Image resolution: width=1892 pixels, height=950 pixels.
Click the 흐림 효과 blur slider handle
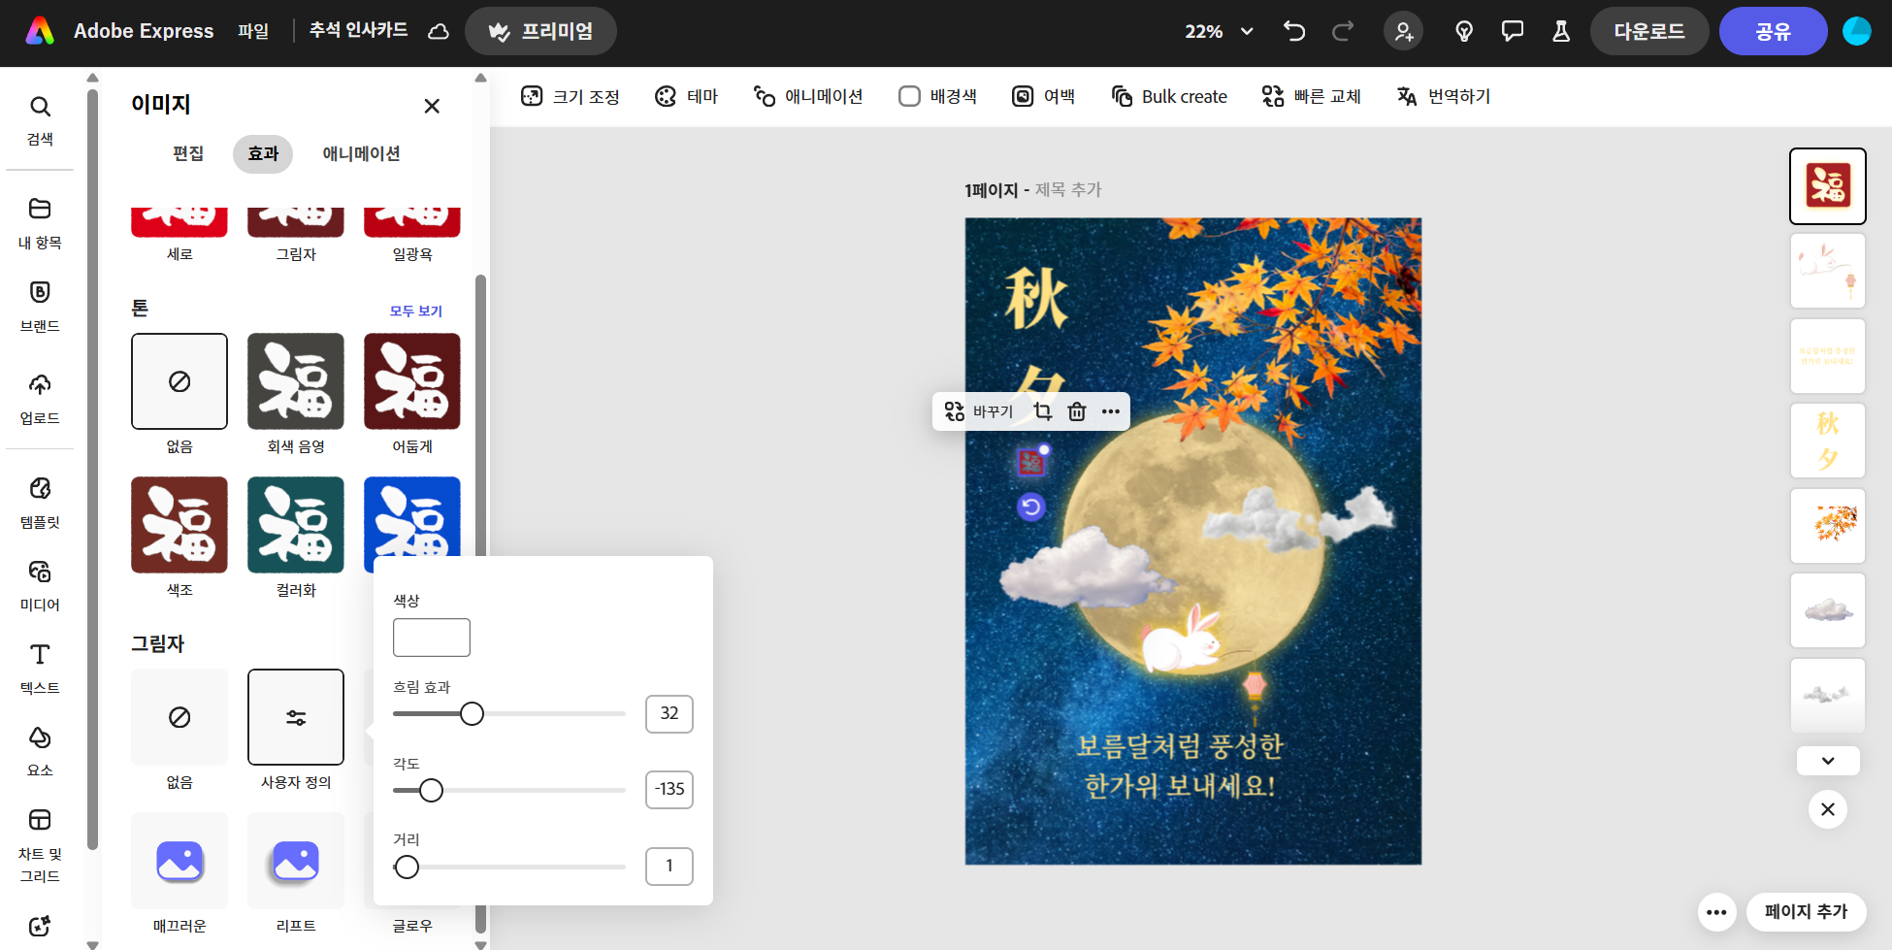tap(472, 714)
